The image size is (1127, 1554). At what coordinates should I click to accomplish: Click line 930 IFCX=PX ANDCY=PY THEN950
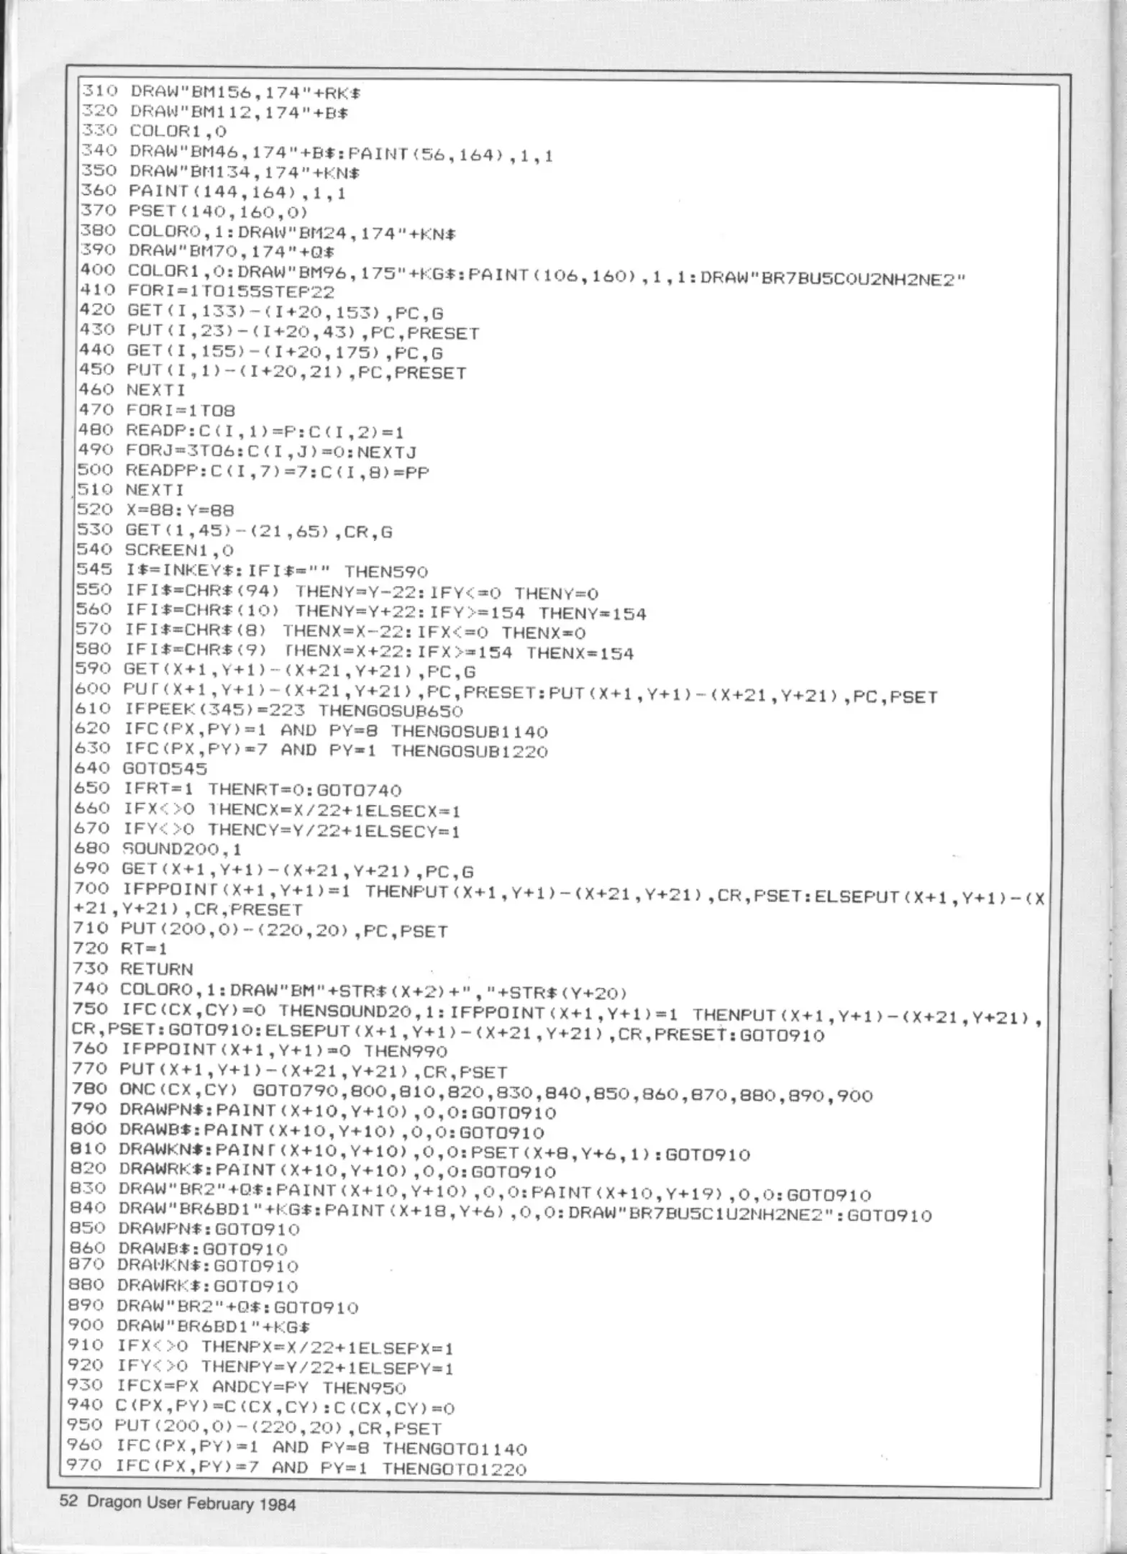[x=237, y=1388]
